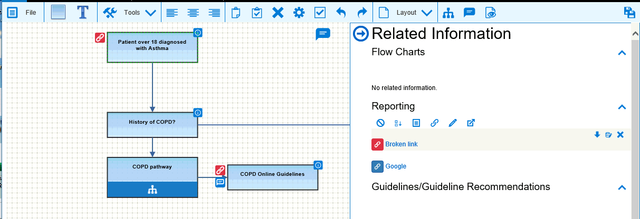Click the blue fill color swatch in toolbar
The height and width of the screenshot is (219, 640).
(x=59, y=12)
